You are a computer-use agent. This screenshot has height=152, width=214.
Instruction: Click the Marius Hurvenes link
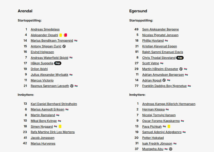(43, 143)
